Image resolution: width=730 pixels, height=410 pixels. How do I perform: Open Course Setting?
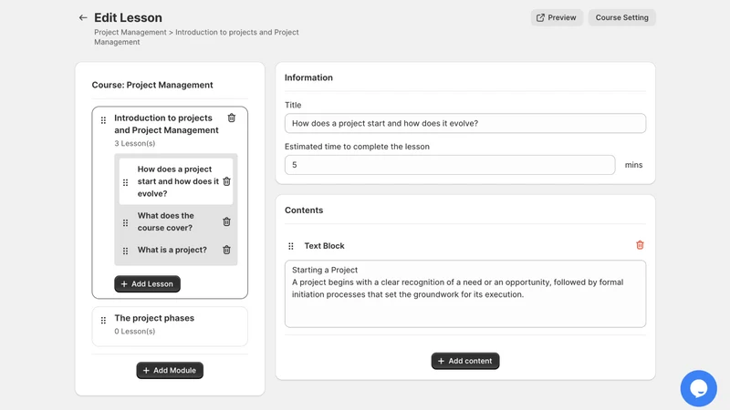coord(621,17)
